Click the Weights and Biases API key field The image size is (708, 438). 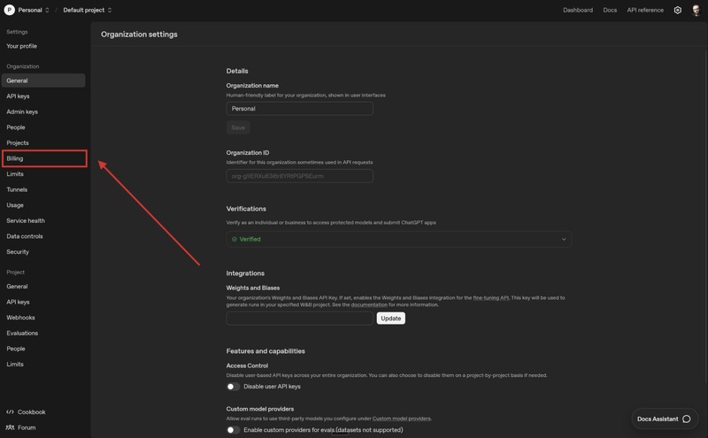click(300, 319)
